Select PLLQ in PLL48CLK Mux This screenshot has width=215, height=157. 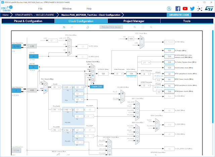coord(123,93)
